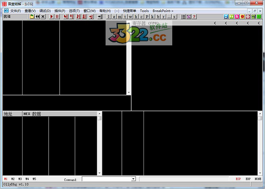Click the open file folder icon
The height and width of the screenshot is (189, 265).
point(32,17)
